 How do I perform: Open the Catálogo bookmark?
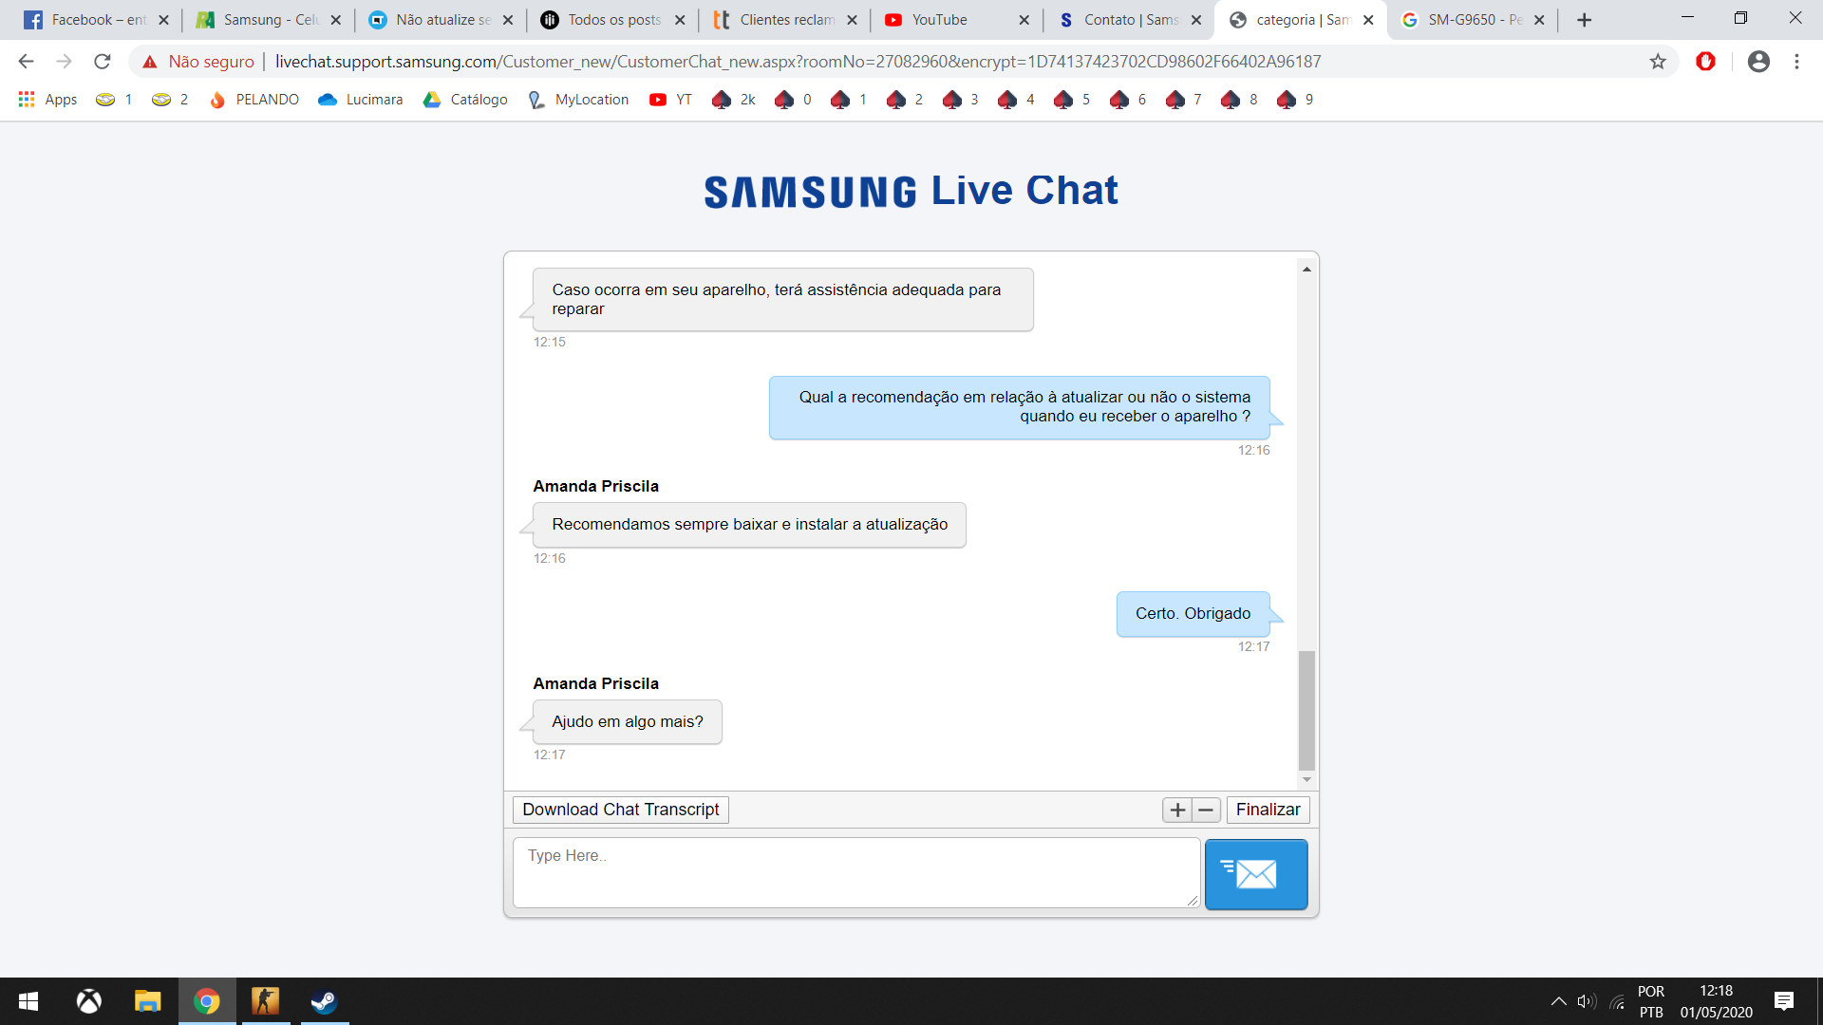(x=465, y=100)
